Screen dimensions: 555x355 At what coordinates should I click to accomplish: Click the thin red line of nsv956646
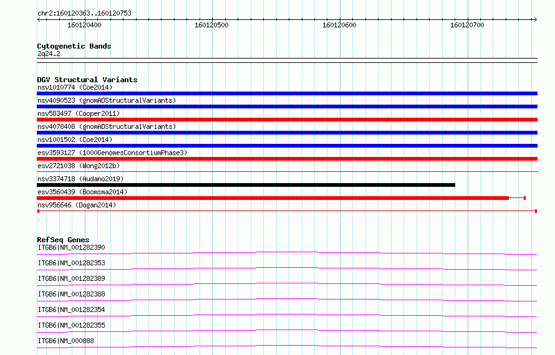point(287,211)
